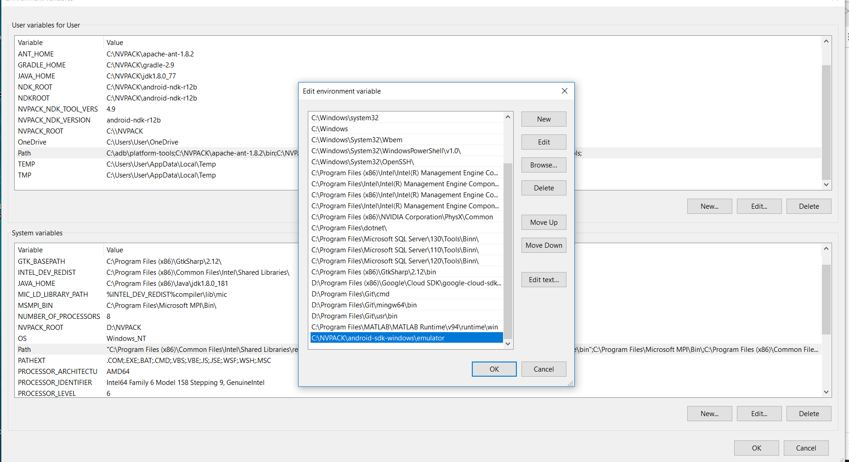
Task: Cancel the Edit environment variable dialog
Action: 543,369
